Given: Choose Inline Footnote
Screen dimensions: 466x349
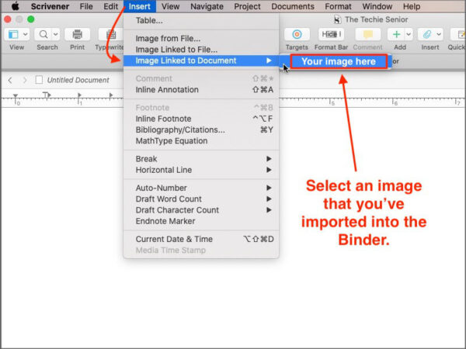Looking at the screenshot, I should tap(201, 119).
